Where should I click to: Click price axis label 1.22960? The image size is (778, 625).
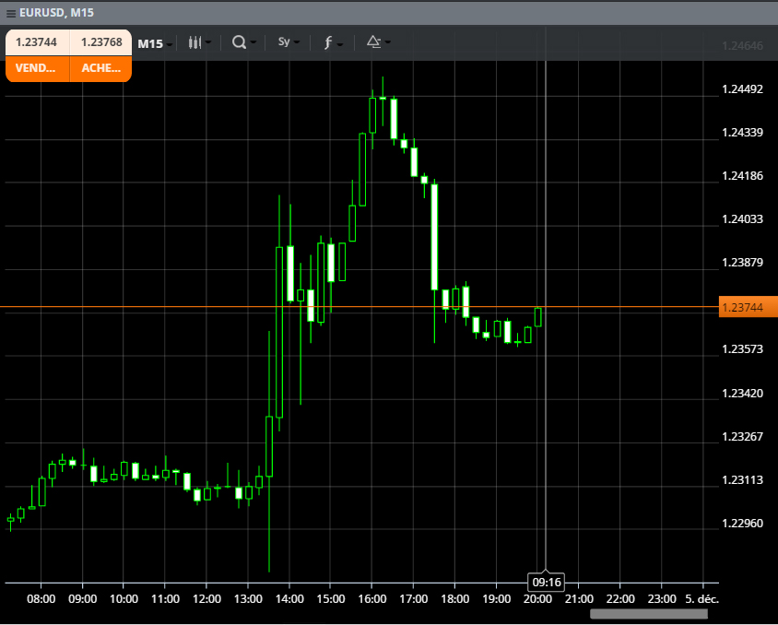pos(742,523)
